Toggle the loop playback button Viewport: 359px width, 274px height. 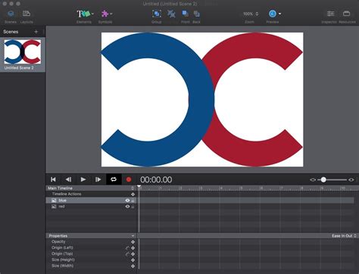coord(114,179)
